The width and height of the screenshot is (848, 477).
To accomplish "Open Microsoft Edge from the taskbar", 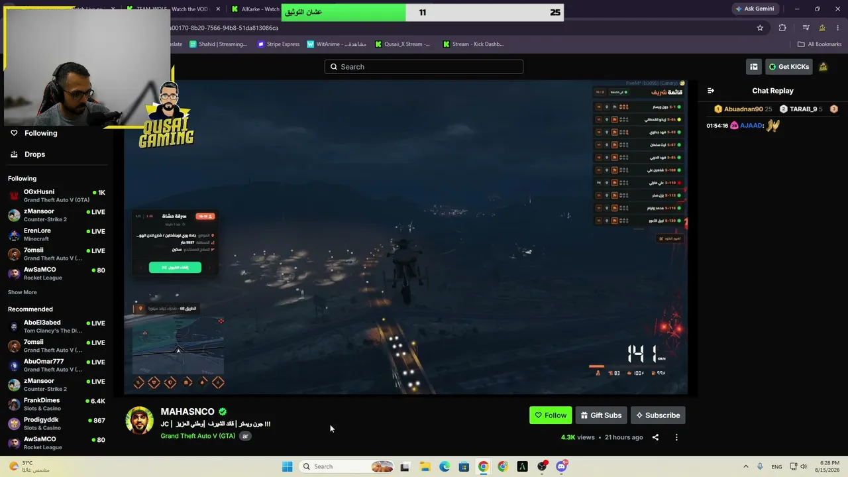I will coord(444,466).
